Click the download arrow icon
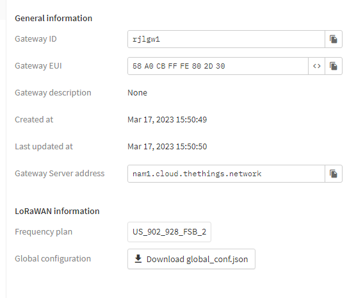 tap(138, 259)
